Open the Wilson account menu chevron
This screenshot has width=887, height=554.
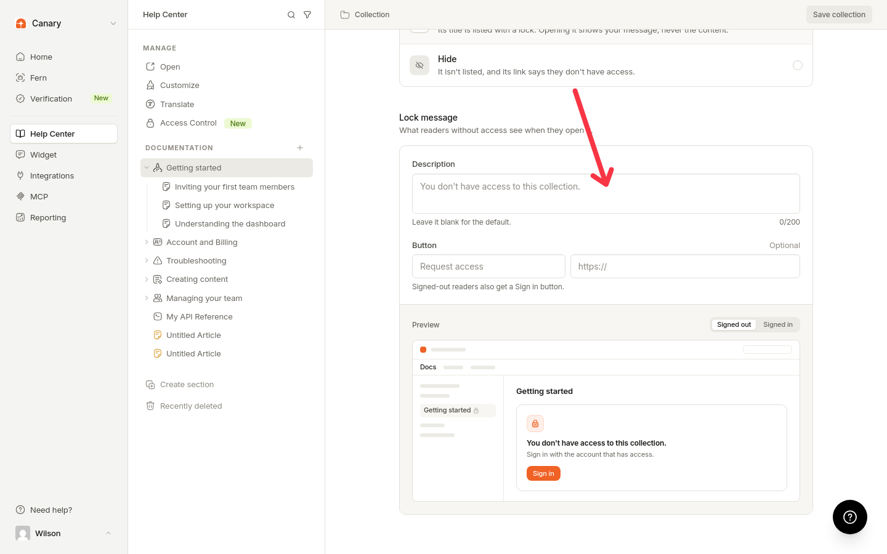(x=108, y=533)
